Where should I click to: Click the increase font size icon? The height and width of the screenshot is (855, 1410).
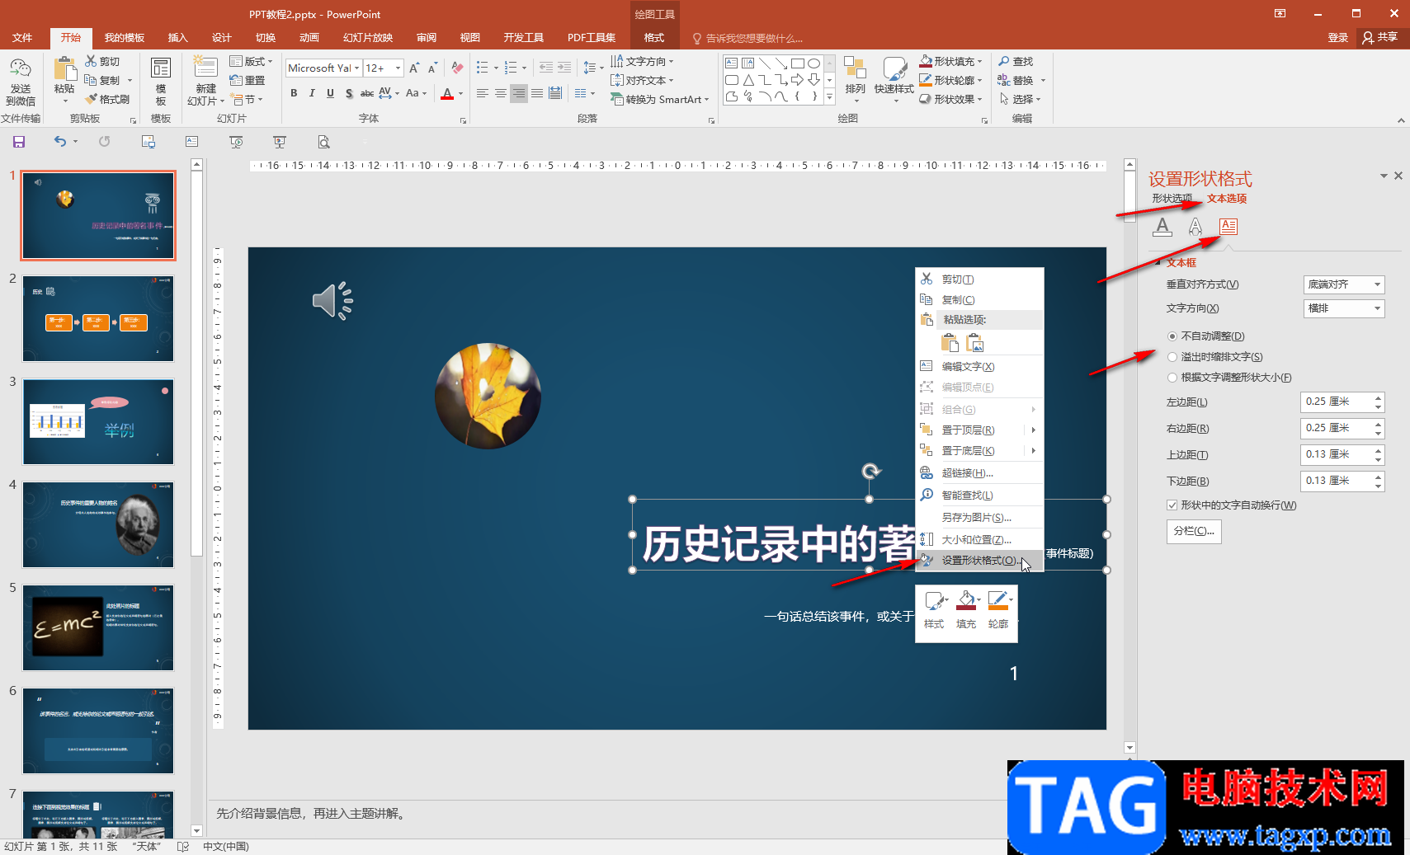coord(414,68)
